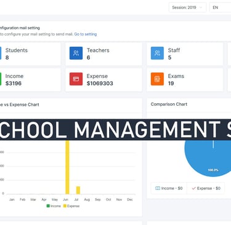Click the Teachers card icon
231x225 pixels.
click(76, 53)
